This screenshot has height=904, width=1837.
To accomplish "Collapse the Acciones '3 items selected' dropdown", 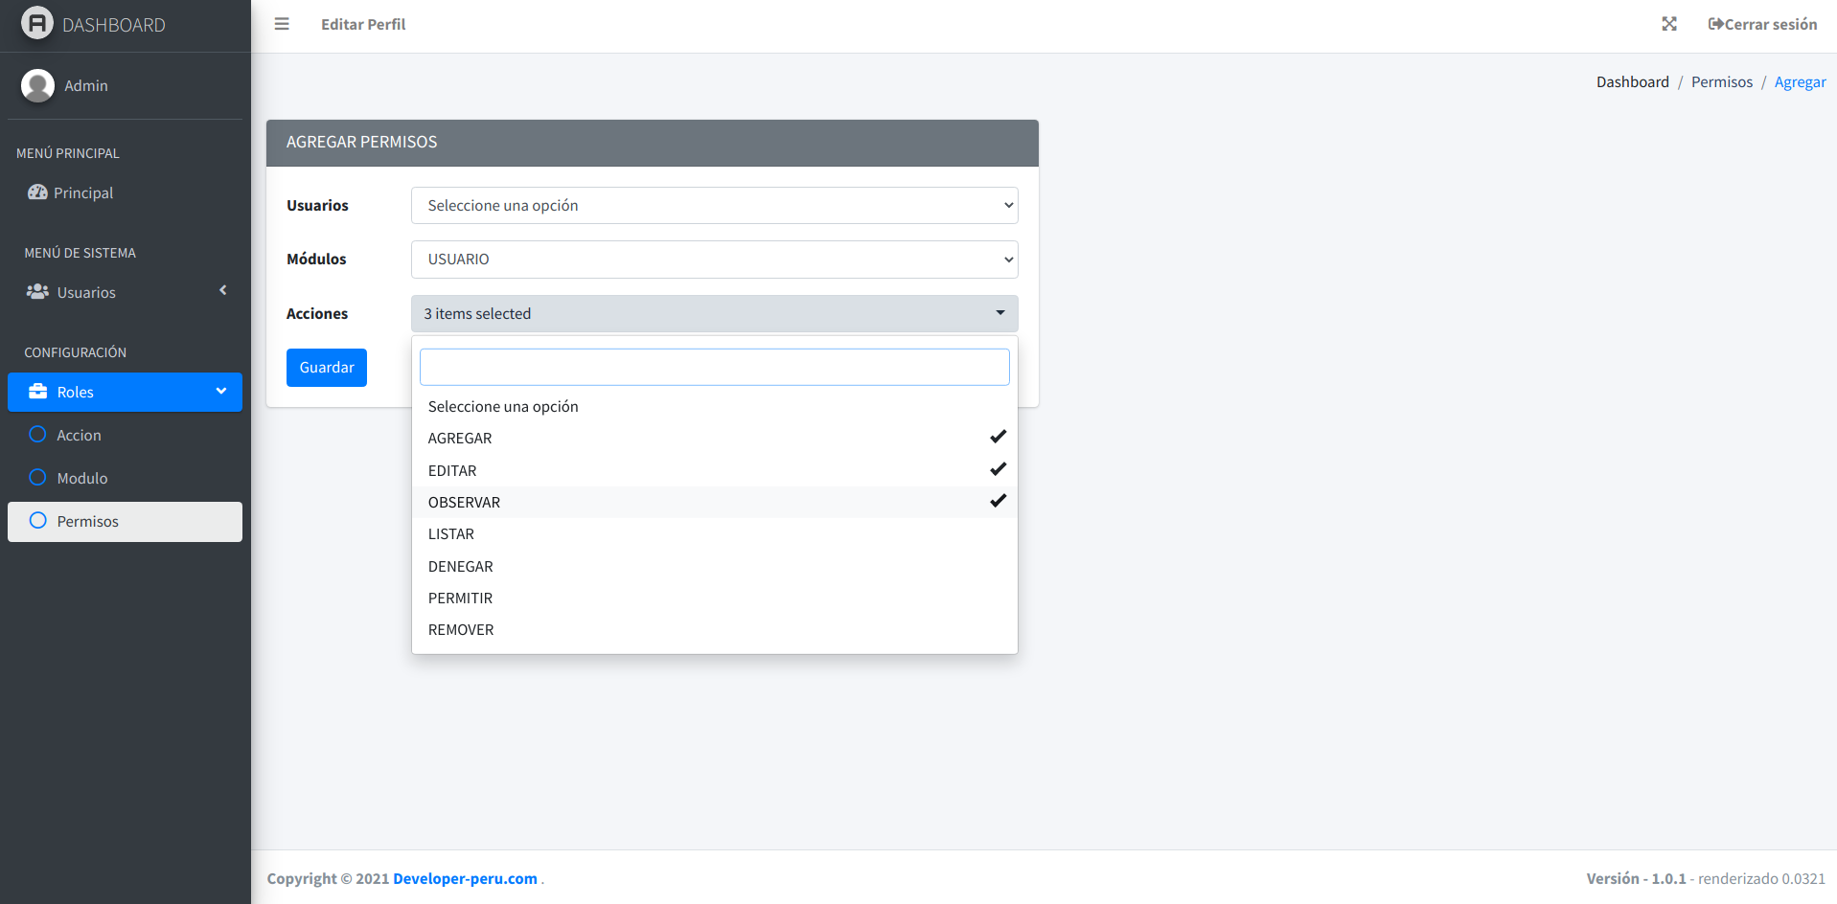I will 714,314.
